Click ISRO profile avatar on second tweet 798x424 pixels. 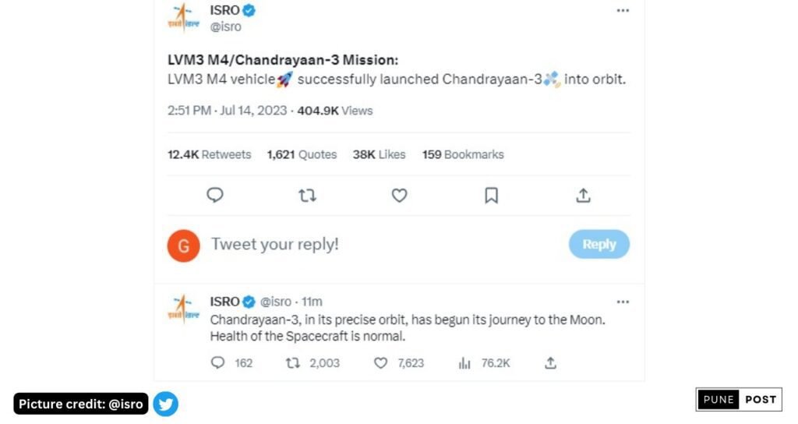tap(182, 309)
